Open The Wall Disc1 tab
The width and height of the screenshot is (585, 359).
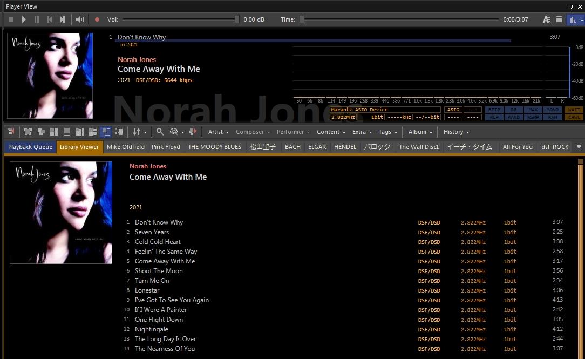point(419,147)
